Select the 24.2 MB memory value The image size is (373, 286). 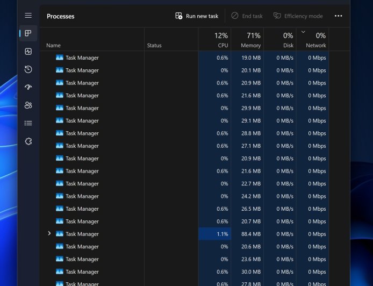[x=251, y=196]
